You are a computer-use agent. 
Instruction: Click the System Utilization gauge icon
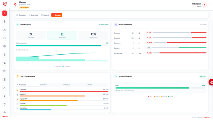coord(116,76)
